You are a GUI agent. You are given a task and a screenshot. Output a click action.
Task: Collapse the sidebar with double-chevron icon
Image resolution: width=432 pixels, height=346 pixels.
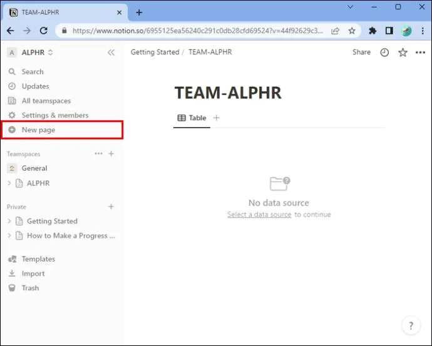tap(111, 53)
